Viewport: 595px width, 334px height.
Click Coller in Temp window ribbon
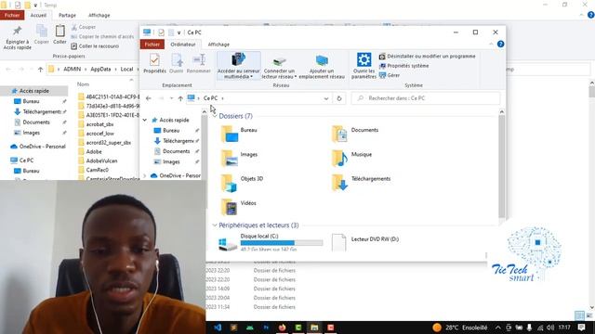pyautogui.click(x=59, y=34)
